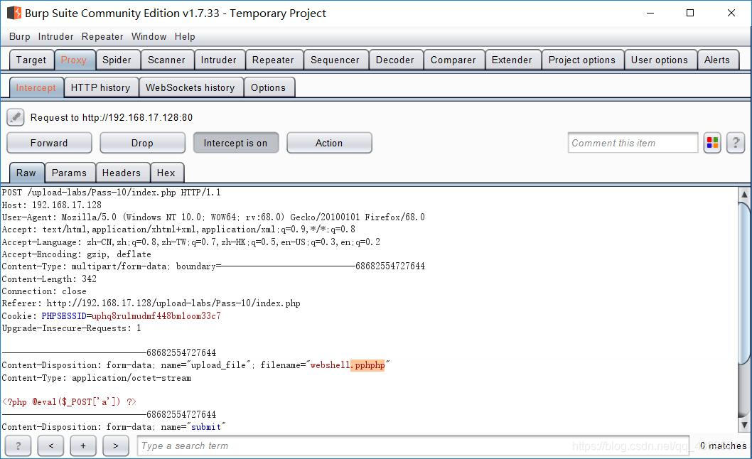Open the HTTP history sub-tab
752x459 pixels.
[x=101, y=87]
